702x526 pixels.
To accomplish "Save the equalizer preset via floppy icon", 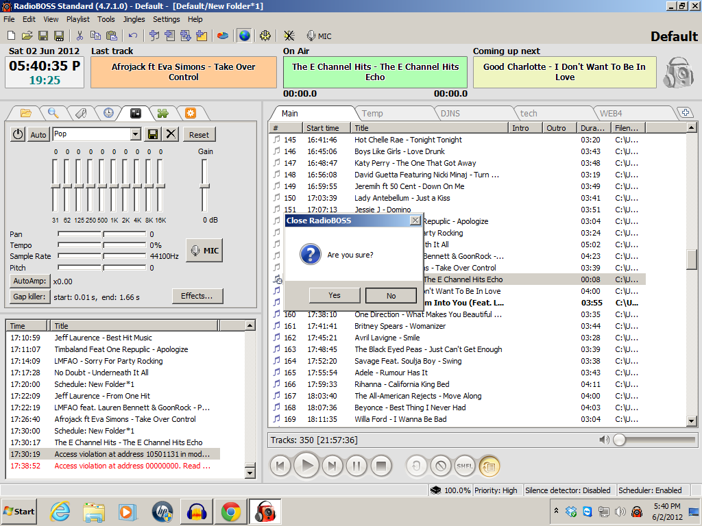I will 152,134.
